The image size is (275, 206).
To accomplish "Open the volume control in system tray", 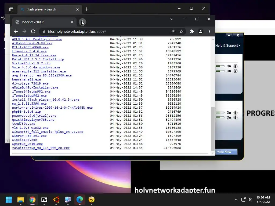I will coord(250,200).
